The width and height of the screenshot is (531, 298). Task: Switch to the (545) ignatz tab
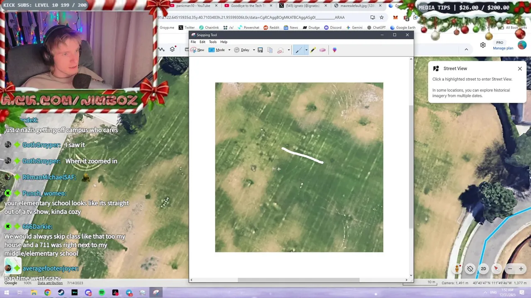pyautogui.click(x=302, y=6)
